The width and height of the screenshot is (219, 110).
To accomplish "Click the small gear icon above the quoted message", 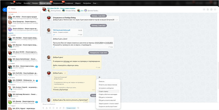I will [99, 77].
